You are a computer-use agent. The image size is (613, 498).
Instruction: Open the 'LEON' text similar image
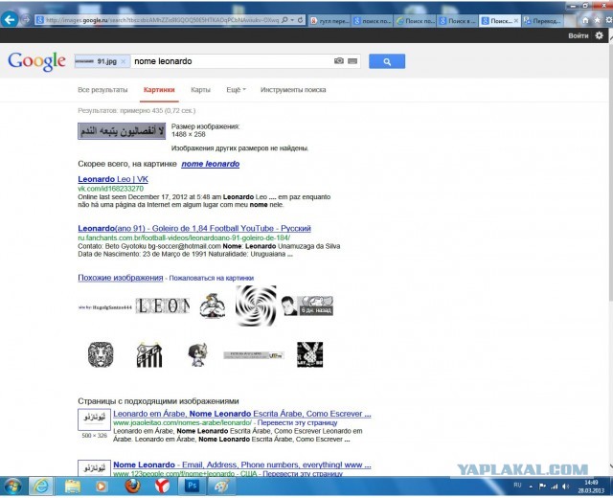pos(162,306)
